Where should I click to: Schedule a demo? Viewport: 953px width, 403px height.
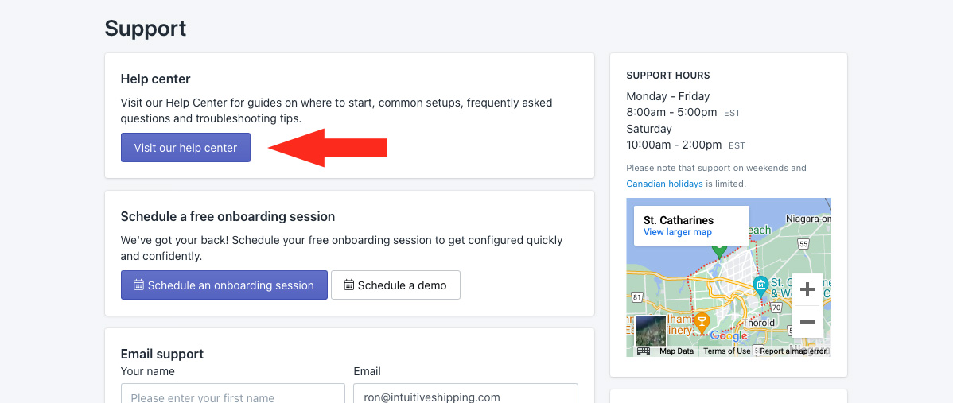click(x=395, y=285)
